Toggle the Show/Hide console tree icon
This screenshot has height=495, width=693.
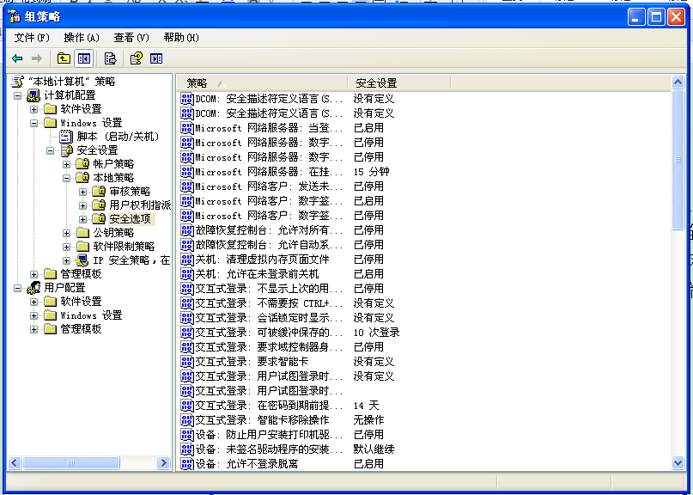[83, 58]
